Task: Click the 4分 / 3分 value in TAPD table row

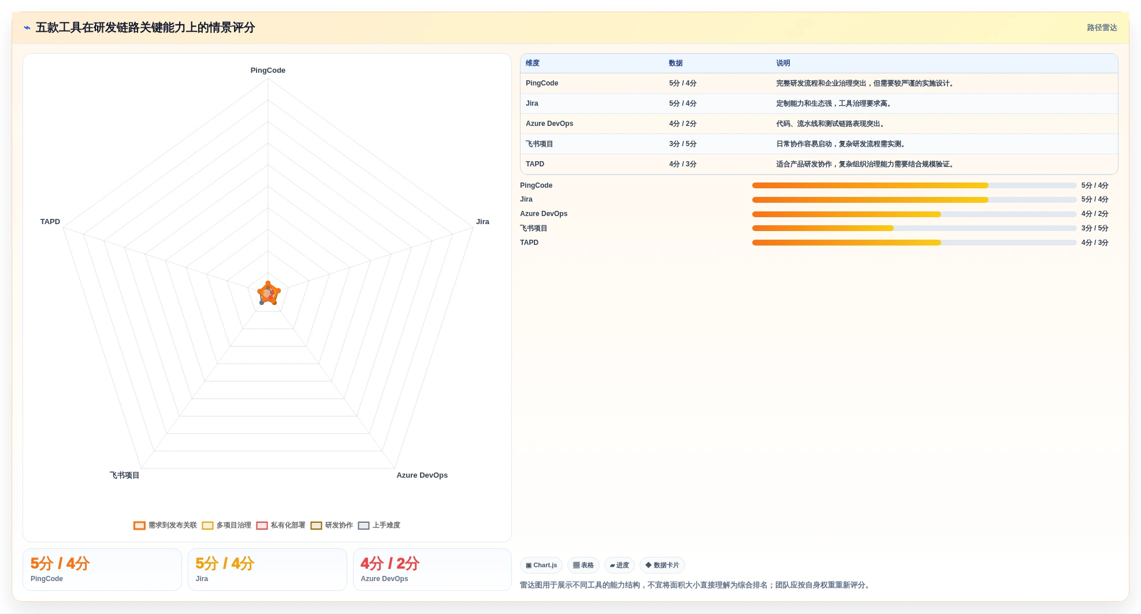Action: [x=683, y=165]
